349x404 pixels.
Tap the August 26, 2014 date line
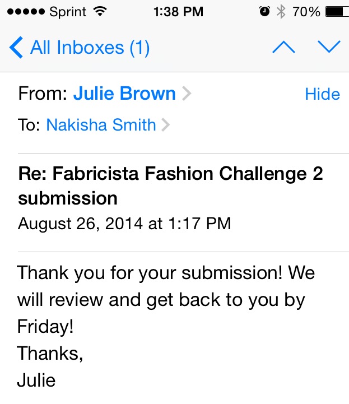click(124, 224)
